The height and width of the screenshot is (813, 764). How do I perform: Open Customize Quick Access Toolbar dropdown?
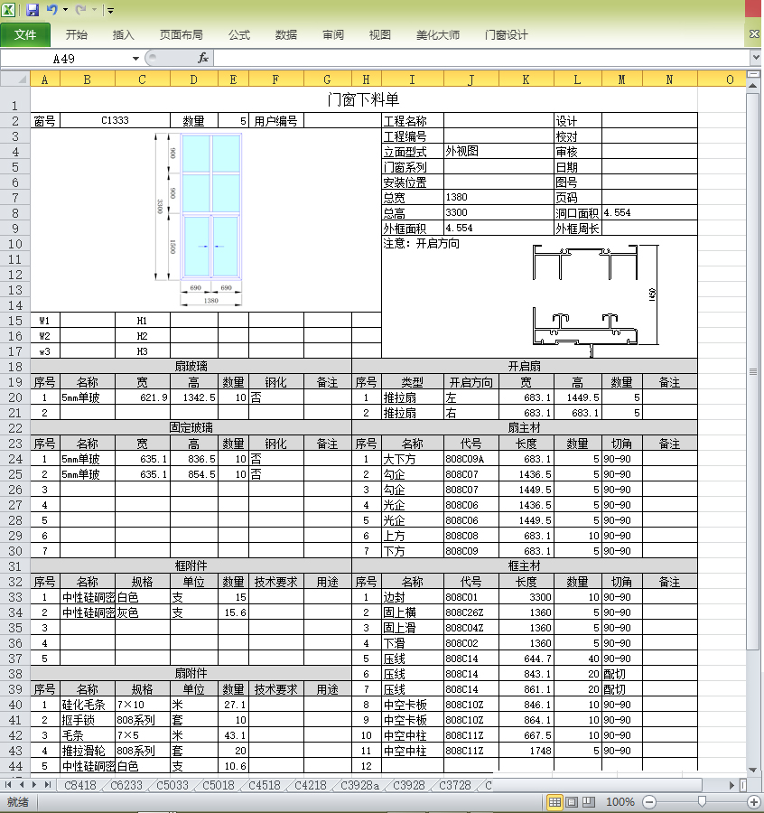coord(110,11)
